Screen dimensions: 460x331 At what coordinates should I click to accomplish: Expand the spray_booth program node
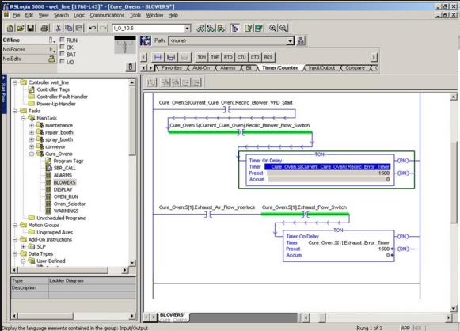click(32, 139)
